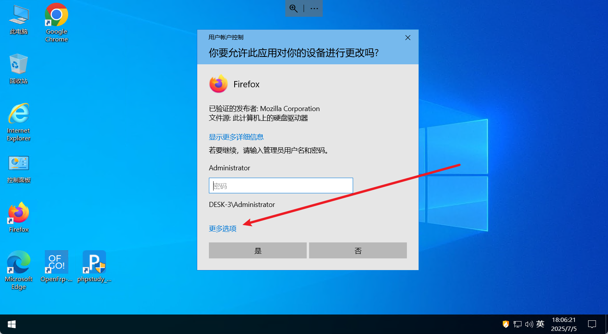Click the magnifier zoom icon at top
Screen dimensions: 608x334
[293, 9]
